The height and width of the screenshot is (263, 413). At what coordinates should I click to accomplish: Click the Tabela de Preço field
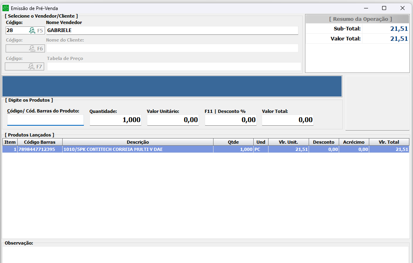tap(173, 66)
